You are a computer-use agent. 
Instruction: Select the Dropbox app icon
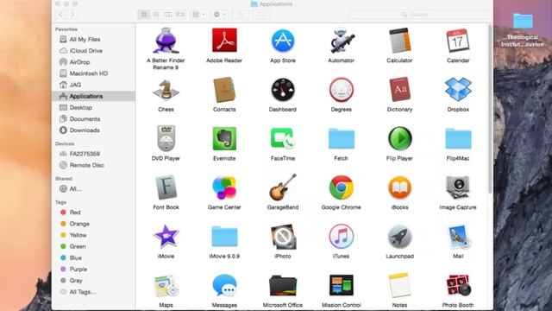(458, 89)
